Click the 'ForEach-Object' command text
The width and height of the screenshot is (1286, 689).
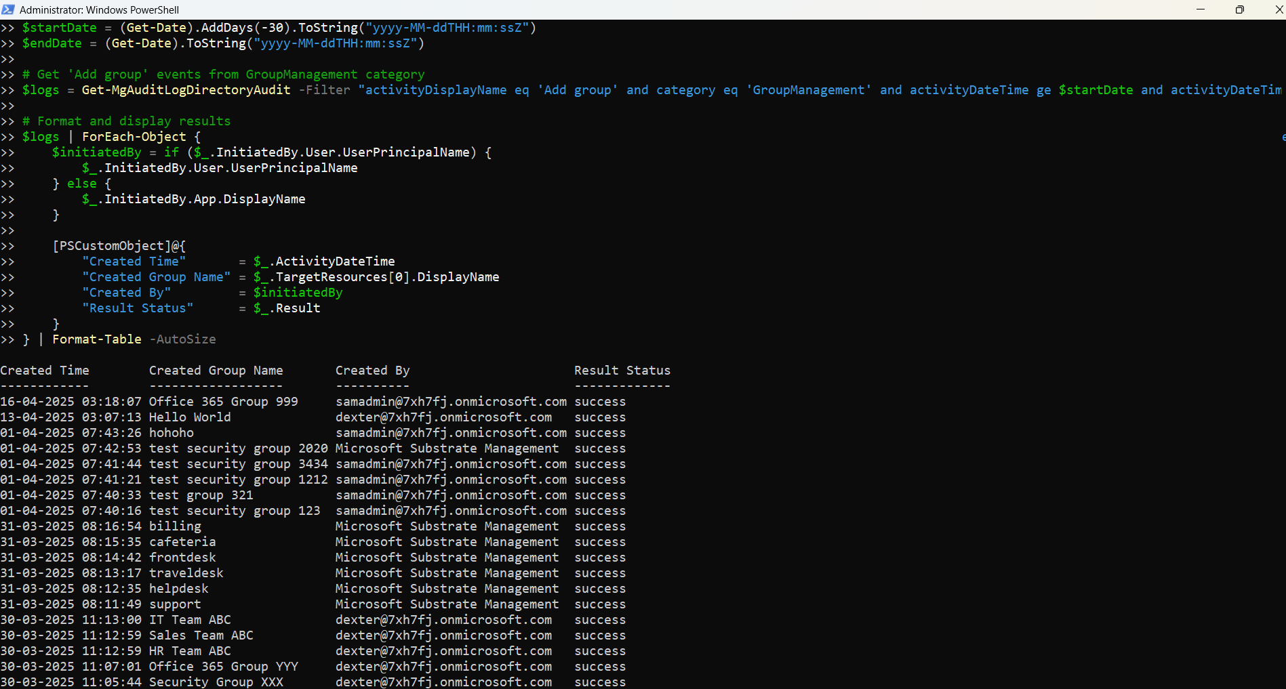pyautogui.click(x=134, y=137)
